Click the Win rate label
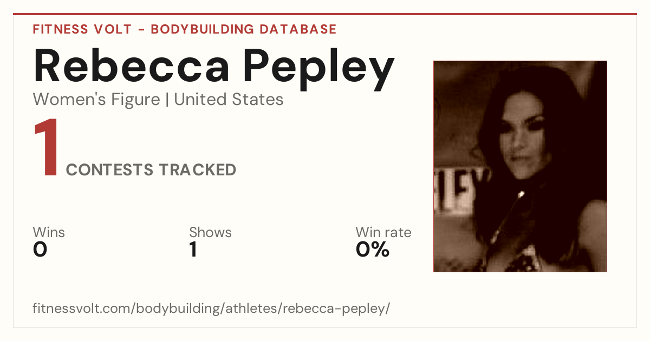The height and width of the screenshot is (341, 650). pyautogui.click(x=383, y=233)
